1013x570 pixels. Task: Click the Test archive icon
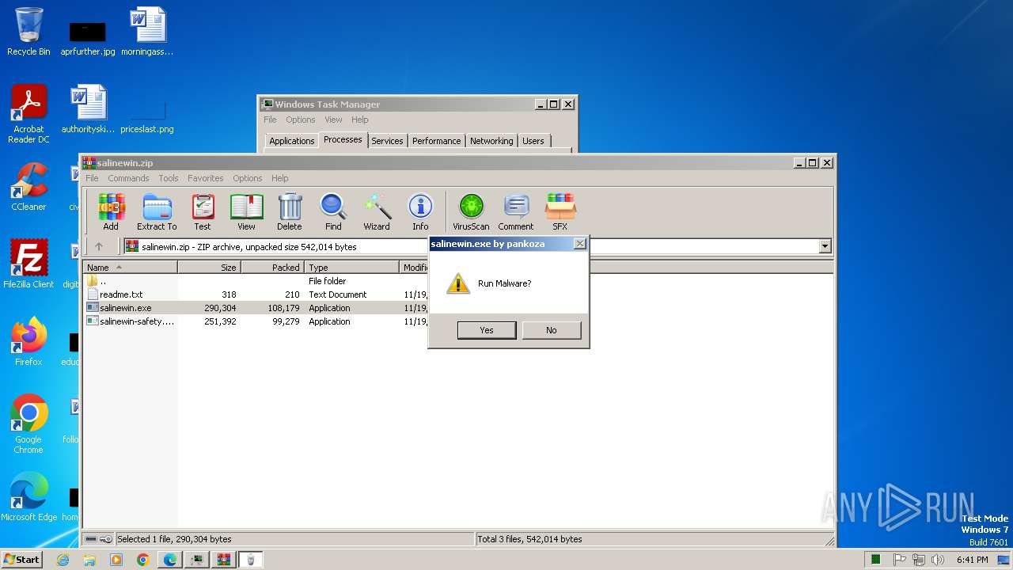click(203, 212)
